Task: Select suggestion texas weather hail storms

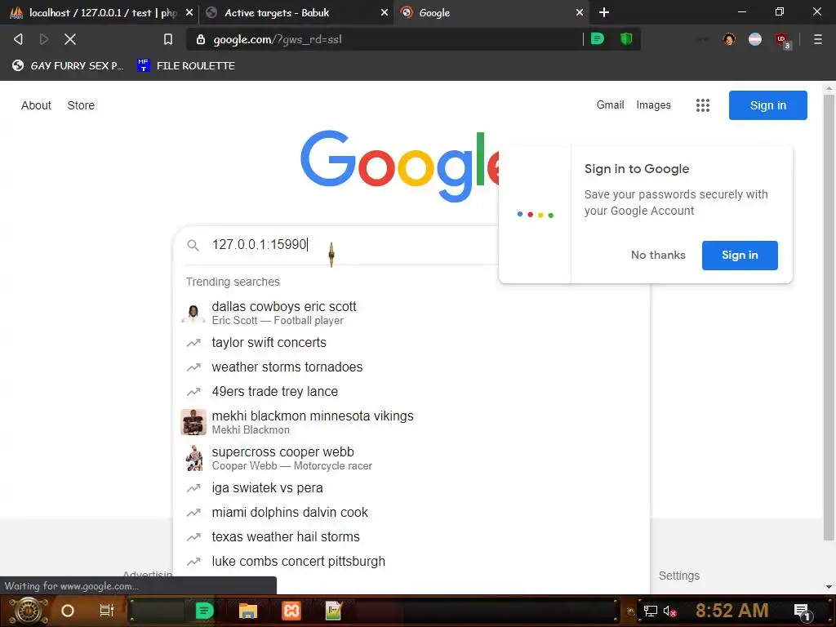Action: coord(411,537)
